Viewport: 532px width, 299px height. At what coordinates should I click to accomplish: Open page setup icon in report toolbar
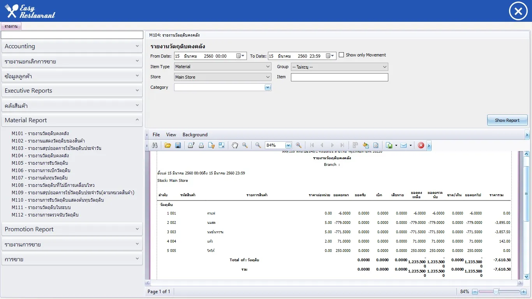coord(211,145)
